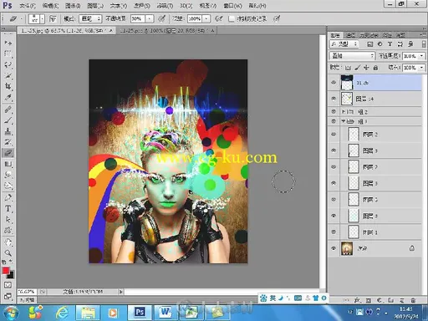Select the Horizontal Type tool

pyautogui.click(x=8, y=208)
